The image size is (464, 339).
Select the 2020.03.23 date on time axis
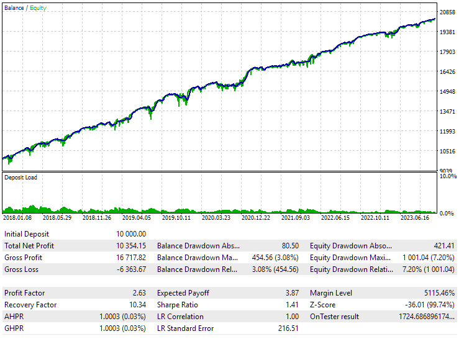(x=216, y=218)
